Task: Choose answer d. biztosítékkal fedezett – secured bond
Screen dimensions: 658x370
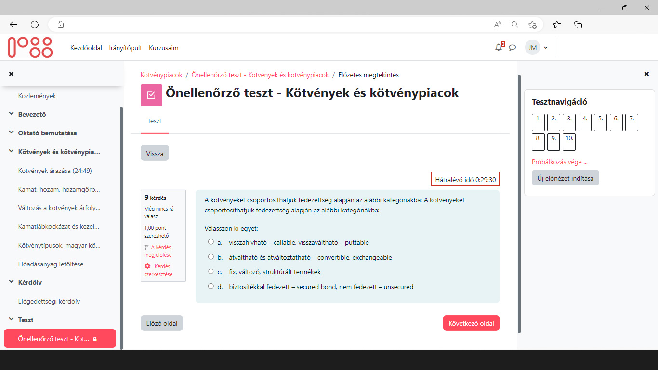Action: click(x=211, y=286)
